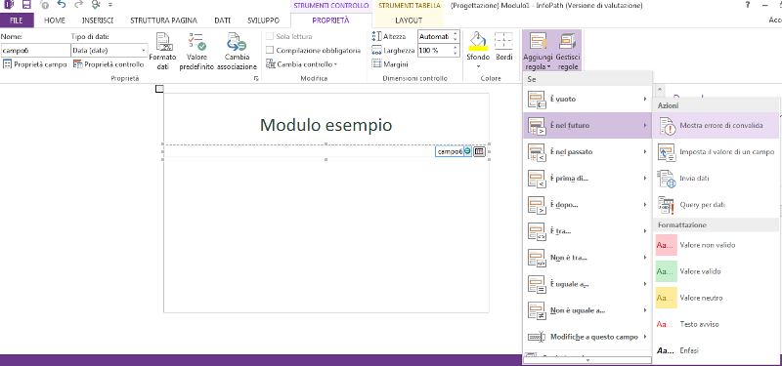The image size is (782, 366).
Task: Apply Valore neutro yellow formatting
Action: [x=717, y=298]
